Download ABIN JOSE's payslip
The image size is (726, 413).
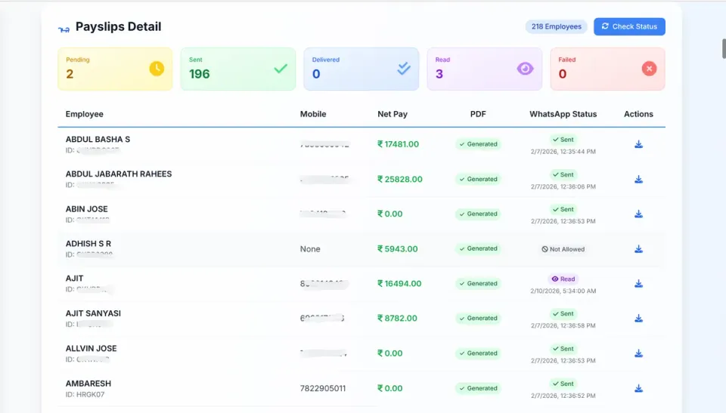point(638,214)
